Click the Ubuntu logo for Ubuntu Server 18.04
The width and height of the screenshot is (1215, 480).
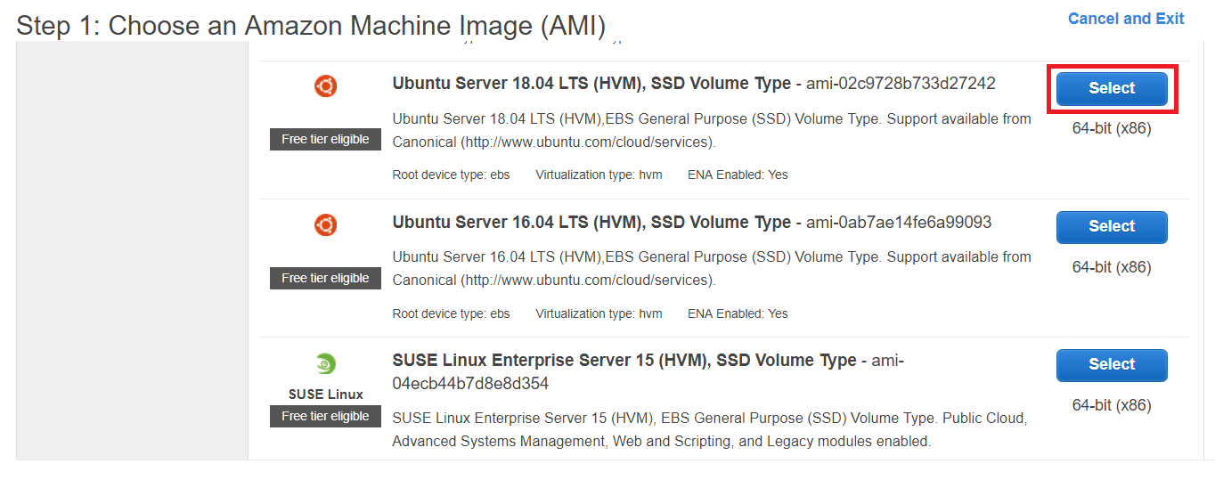326,86
